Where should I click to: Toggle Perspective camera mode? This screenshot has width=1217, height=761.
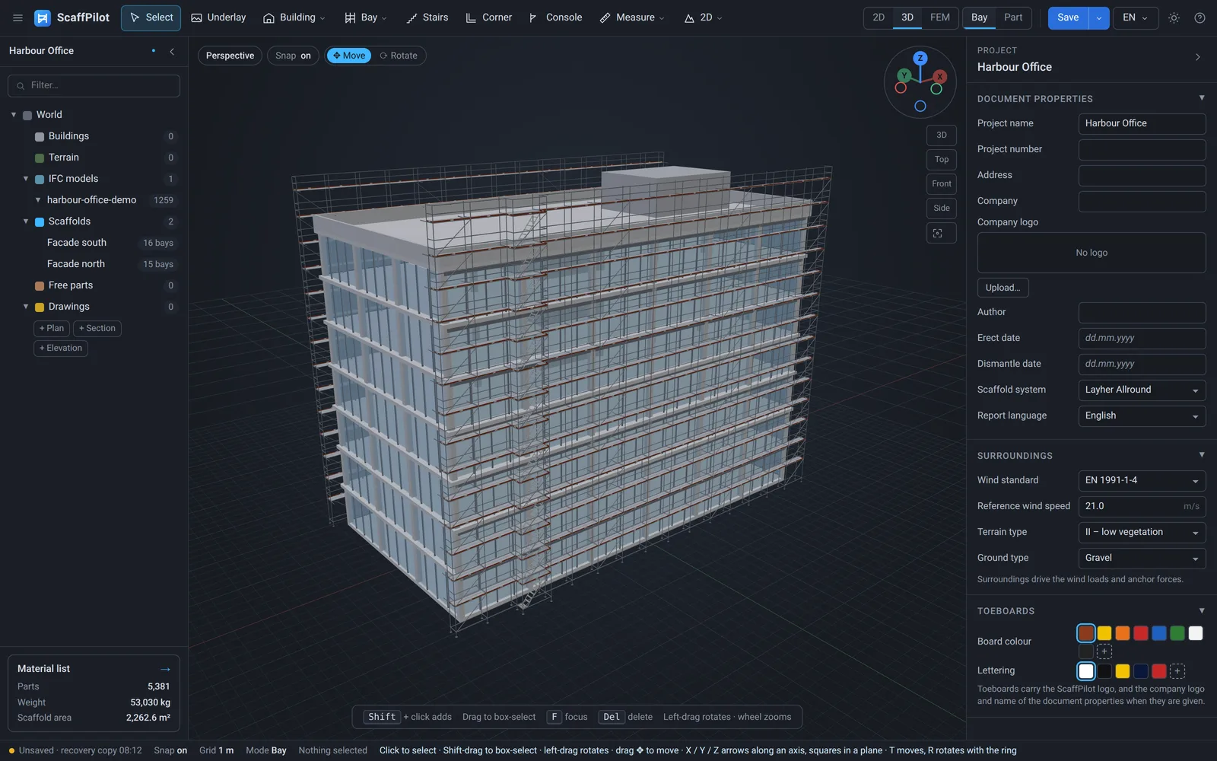[230, 56]
